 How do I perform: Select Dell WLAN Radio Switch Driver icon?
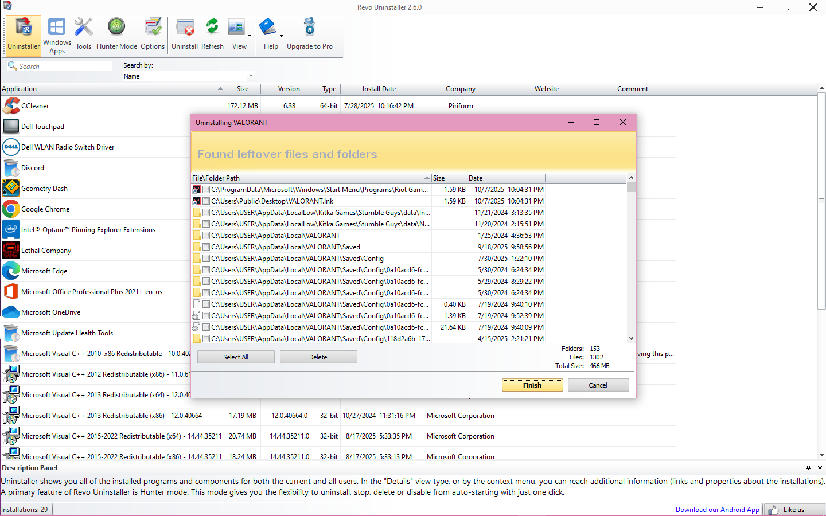[x=11, y=147]
